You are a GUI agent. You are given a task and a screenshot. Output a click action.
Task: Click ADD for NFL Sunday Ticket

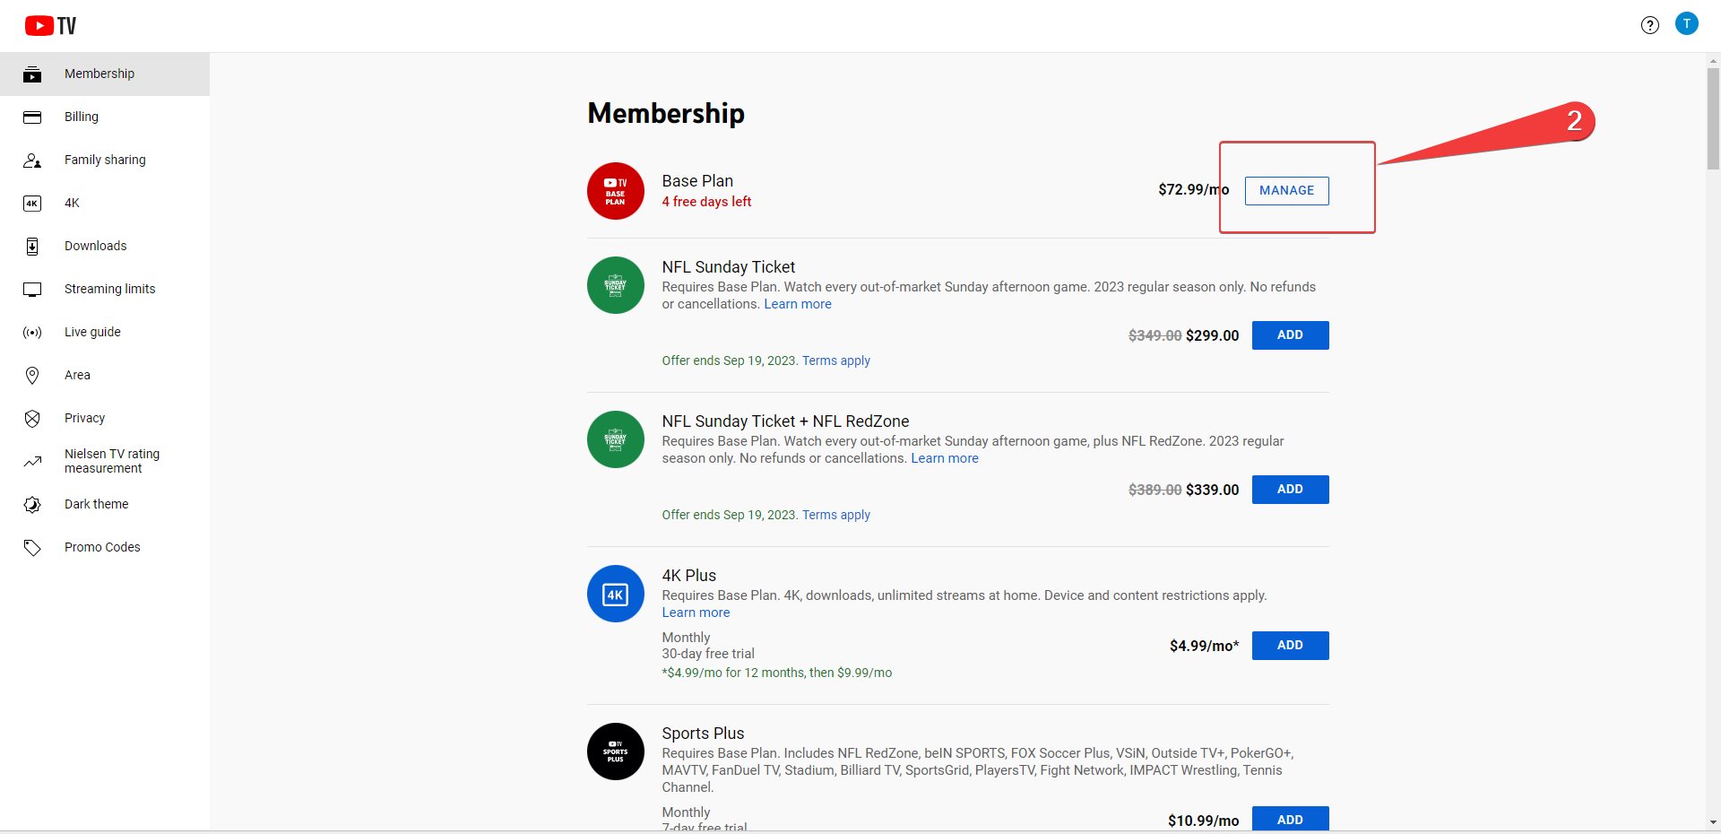pyautogui.click(x=1289, y=334)
